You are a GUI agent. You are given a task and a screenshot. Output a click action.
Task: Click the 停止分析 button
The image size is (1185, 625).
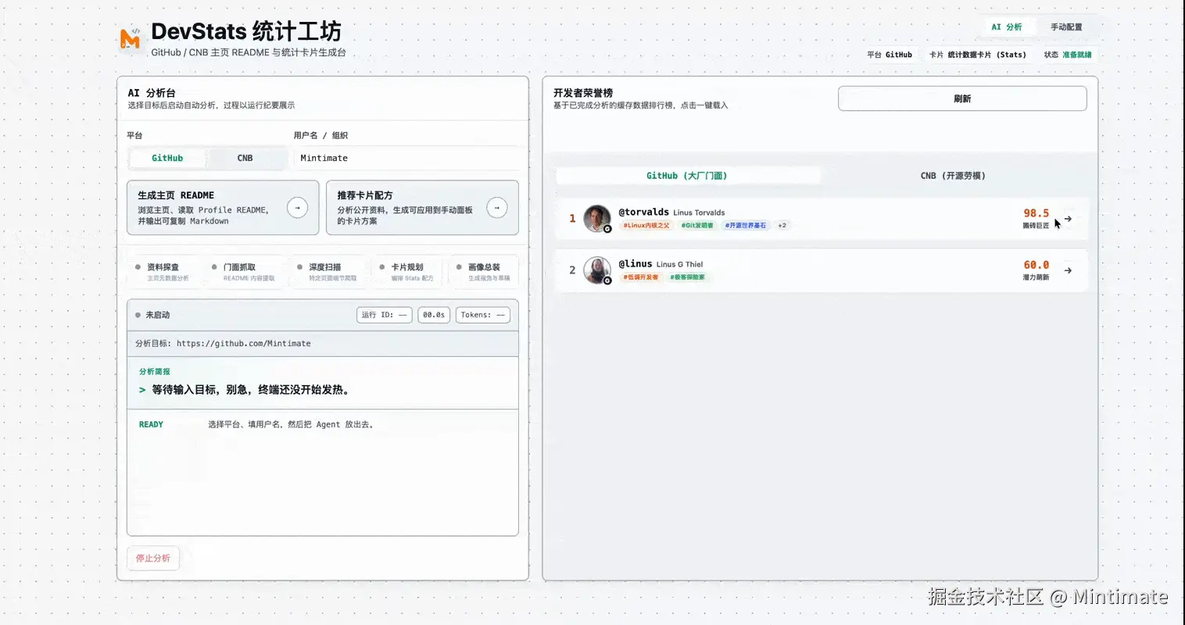coord(153,558)
